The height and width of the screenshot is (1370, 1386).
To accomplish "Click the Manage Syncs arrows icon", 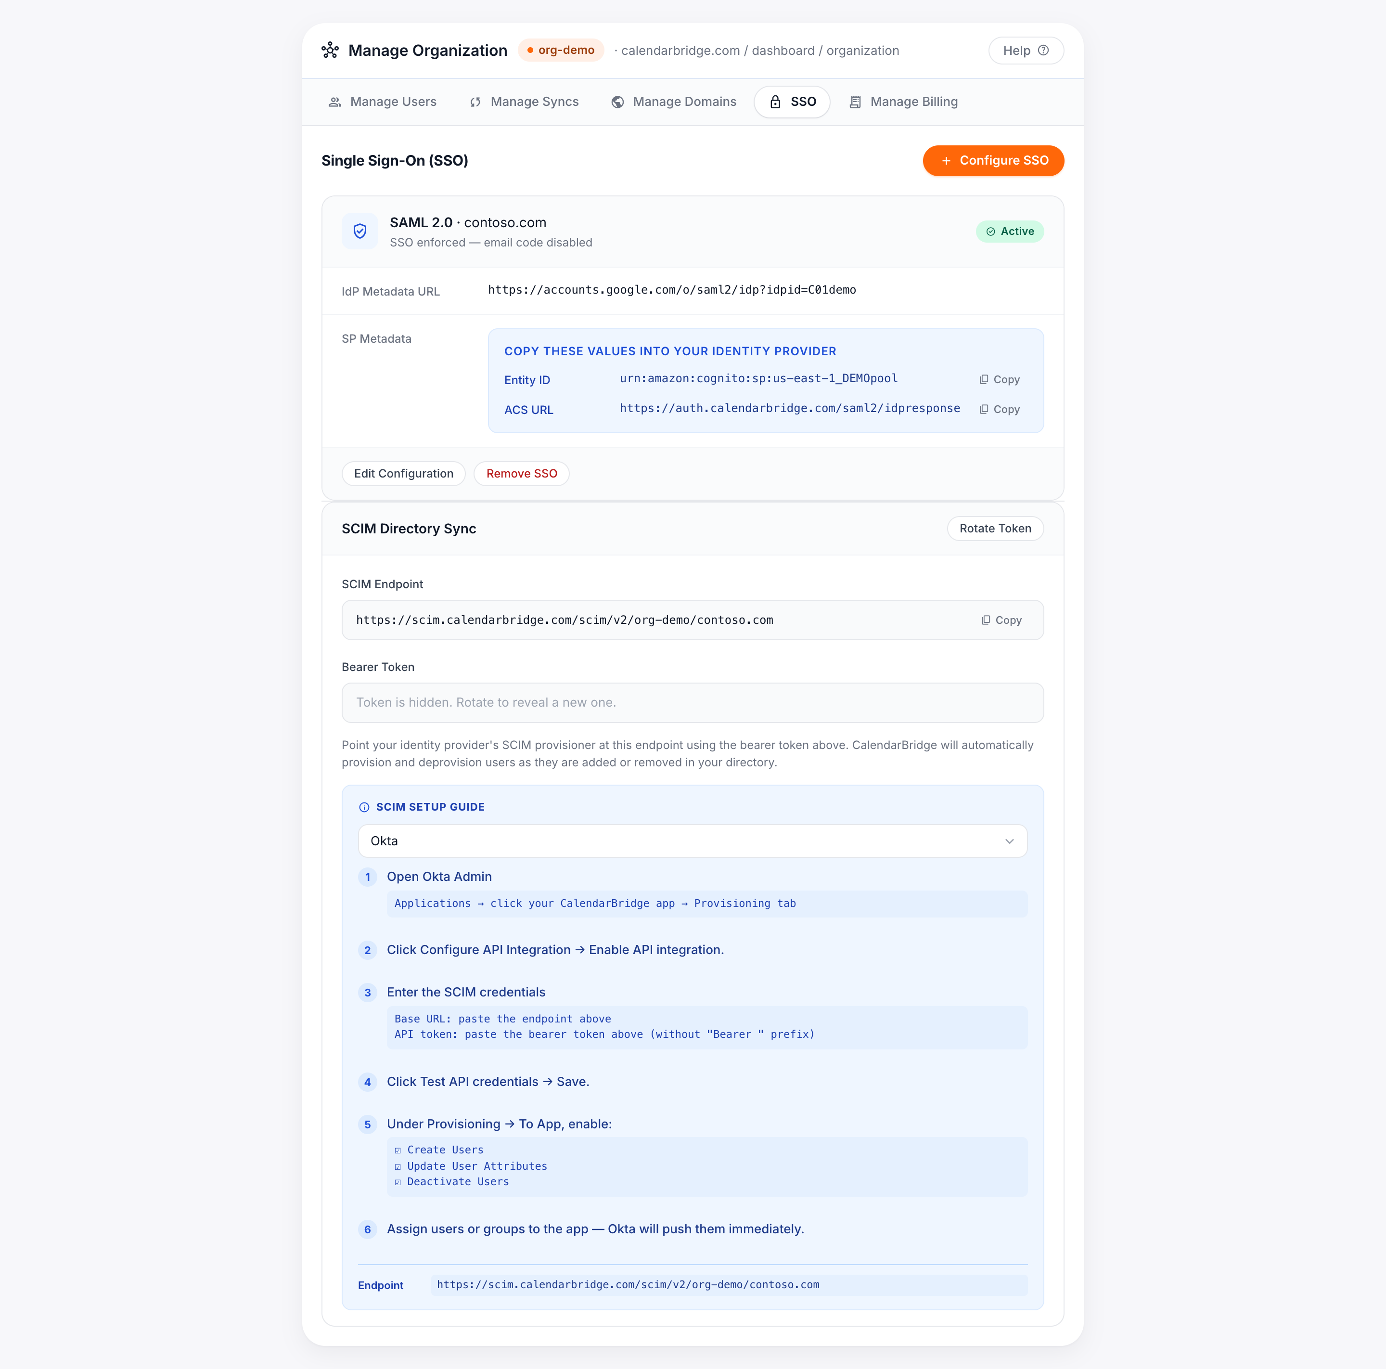I will (475, 102).
